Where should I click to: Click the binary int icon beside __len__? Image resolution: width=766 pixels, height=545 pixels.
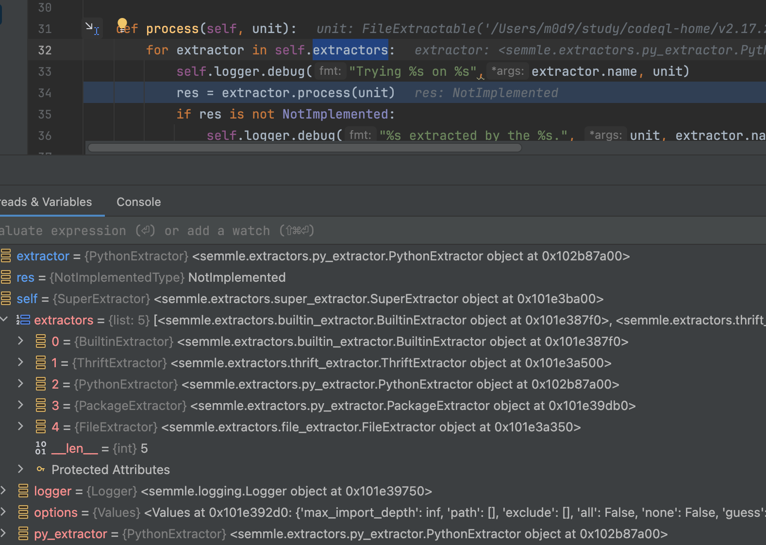[41, 448]
